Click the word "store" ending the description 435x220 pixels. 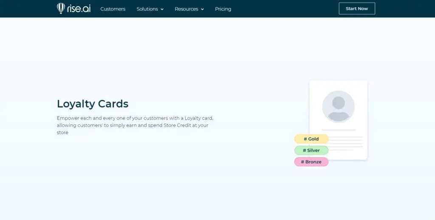point(62,133)
